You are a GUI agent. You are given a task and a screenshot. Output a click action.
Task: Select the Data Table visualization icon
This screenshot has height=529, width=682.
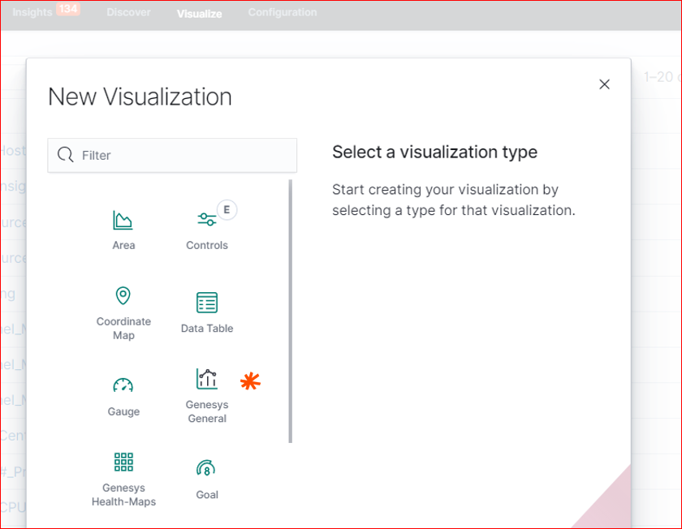[x=207, y=303]
